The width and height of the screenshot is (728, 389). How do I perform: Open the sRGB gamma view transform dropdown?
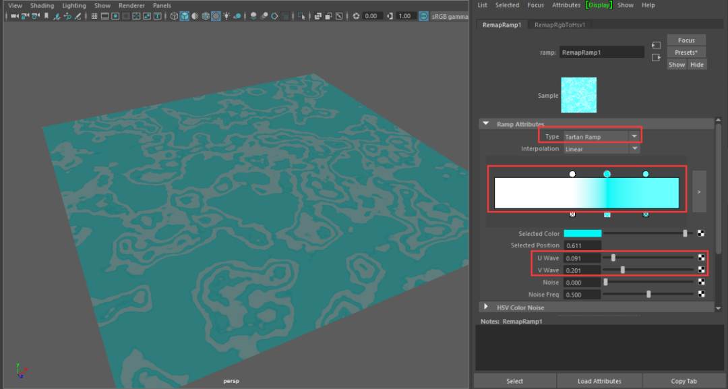[x=450, y=16]
